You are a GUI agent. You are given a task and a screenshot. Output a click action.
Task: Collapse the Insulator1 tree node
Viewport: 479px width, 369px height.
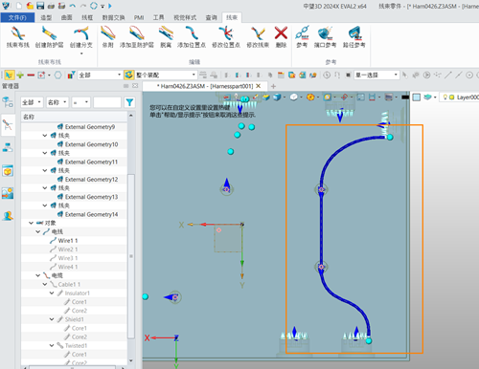[x=52, y=293]
